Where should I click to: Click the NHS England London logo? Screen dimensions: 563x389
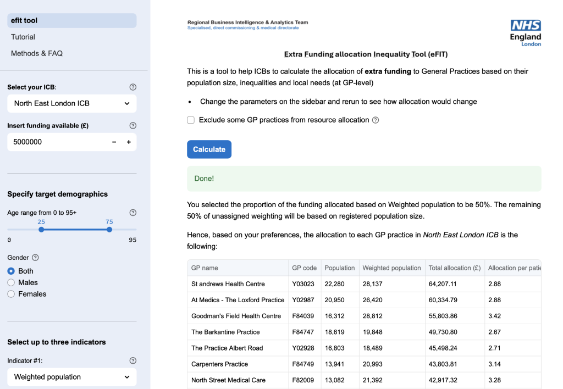[525, 32]
